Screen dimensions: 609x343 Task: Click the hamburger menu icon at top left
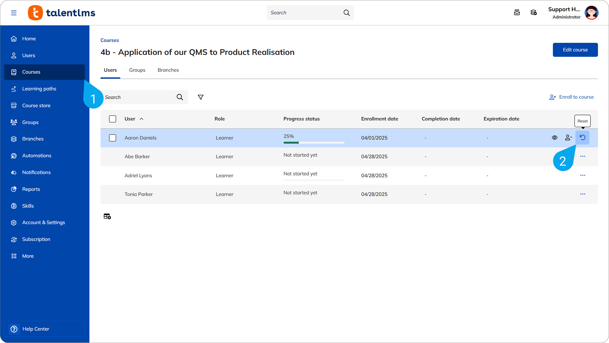[x=14, y=13]
